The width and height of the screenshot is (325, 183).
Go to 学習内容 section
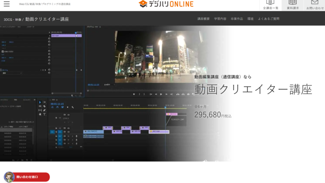click(220, 19)
